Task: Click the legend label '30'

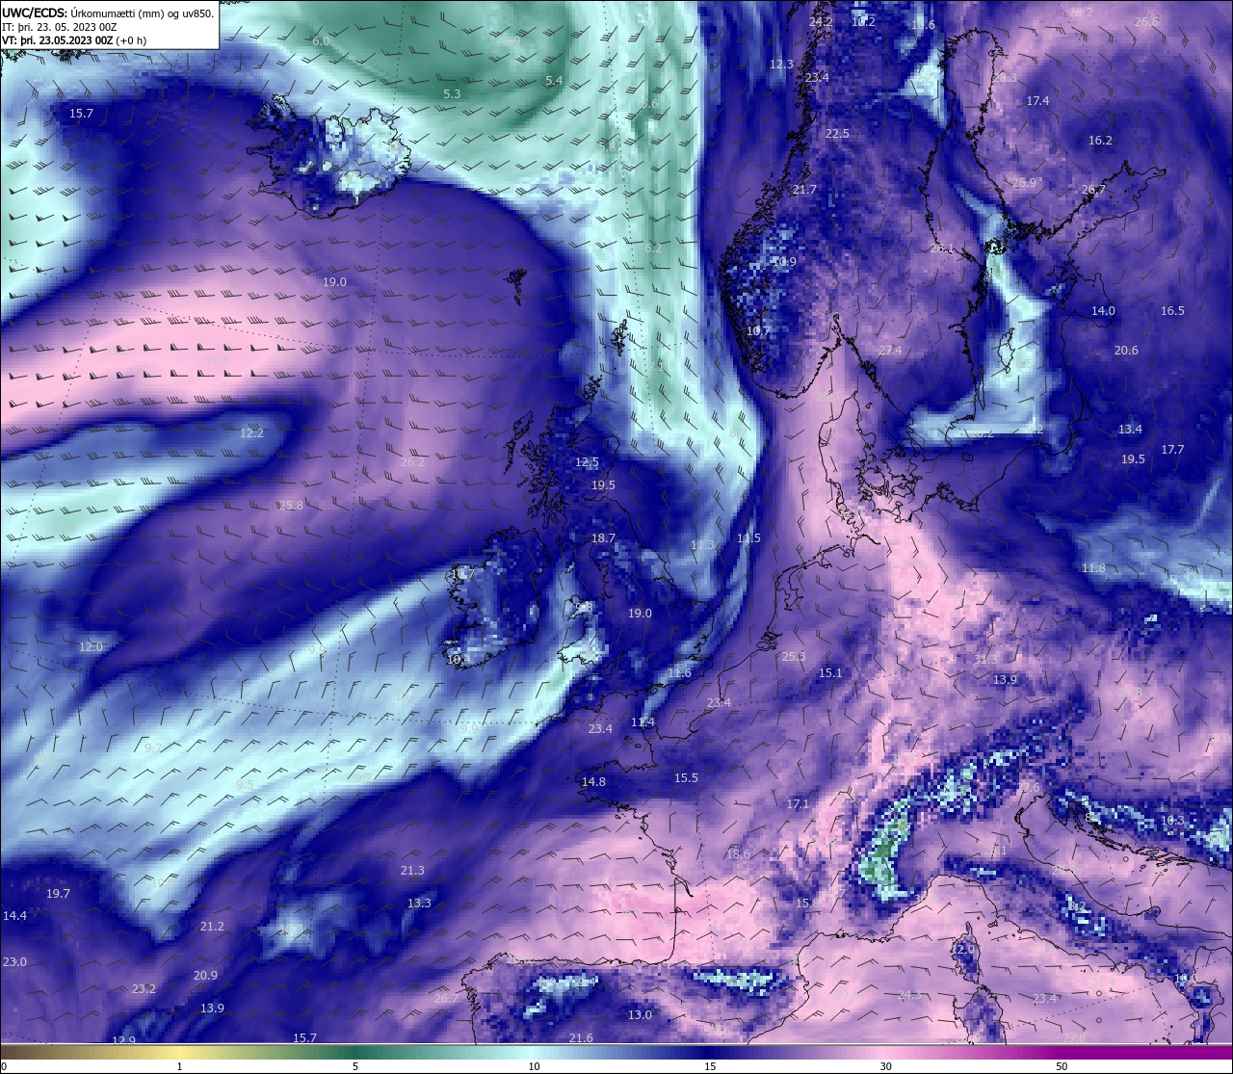Action: 885,1066
